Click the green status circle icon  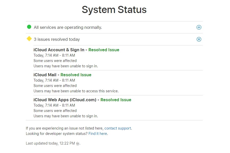point(29,27)
